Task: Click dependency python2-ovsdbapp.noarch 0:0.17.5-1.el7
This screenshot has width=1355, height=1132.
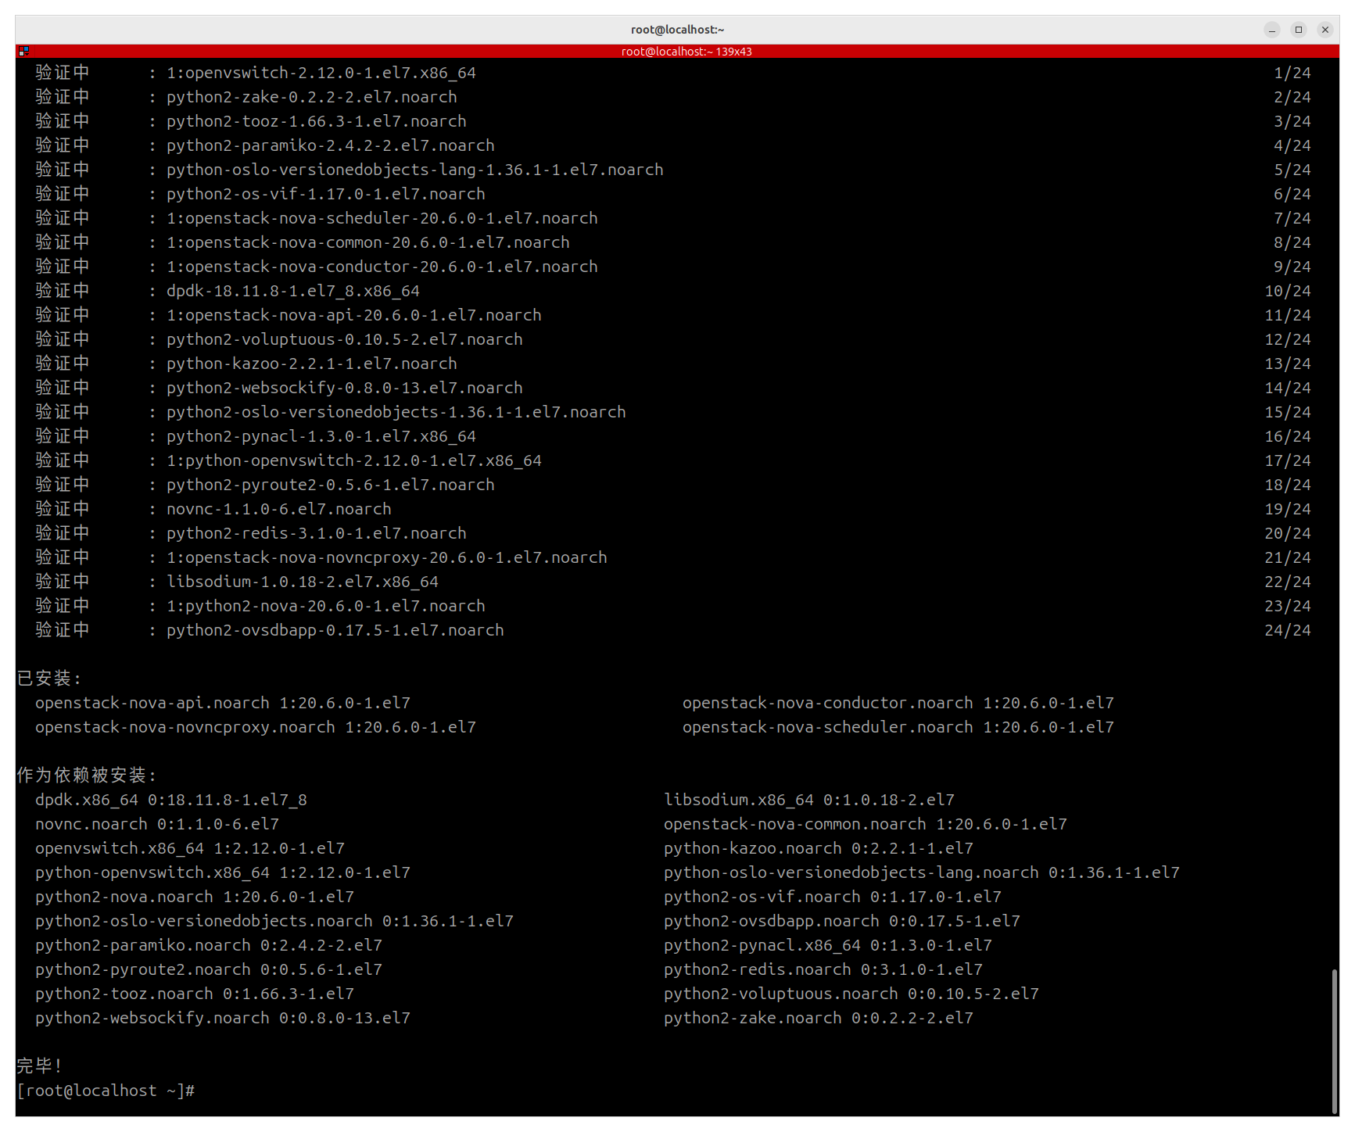Action: point(842,921)
